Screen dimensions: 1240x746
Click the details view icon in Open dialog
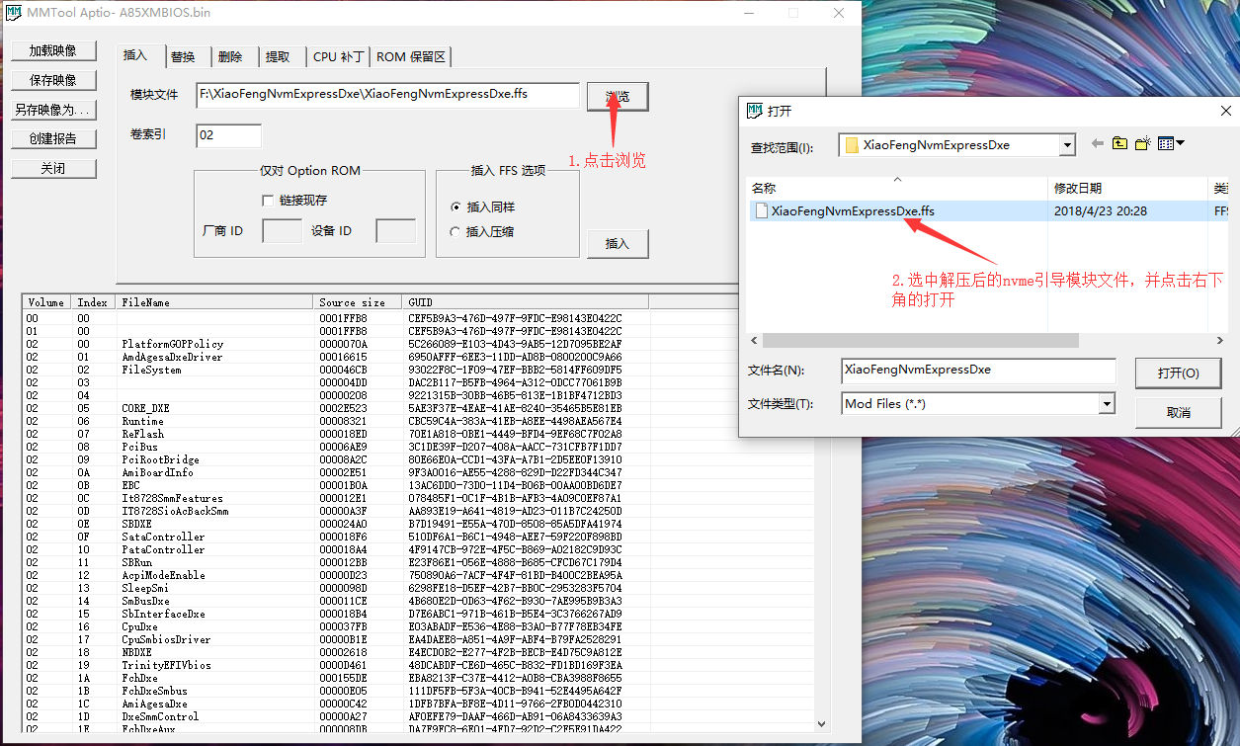[x=1164, y=142]
